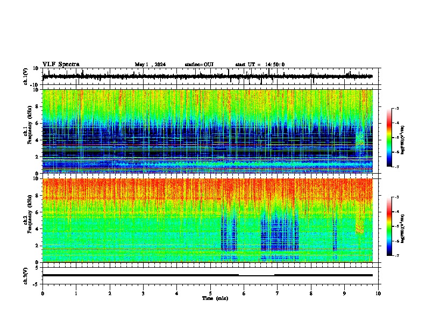Click the date "May 1 , 2024"
This screenshot has height=329, width=426.
(x=150, y=65)
